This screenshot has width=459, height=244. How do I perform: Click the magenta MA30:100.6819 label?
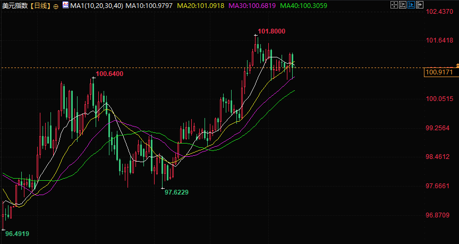point(253,5)
